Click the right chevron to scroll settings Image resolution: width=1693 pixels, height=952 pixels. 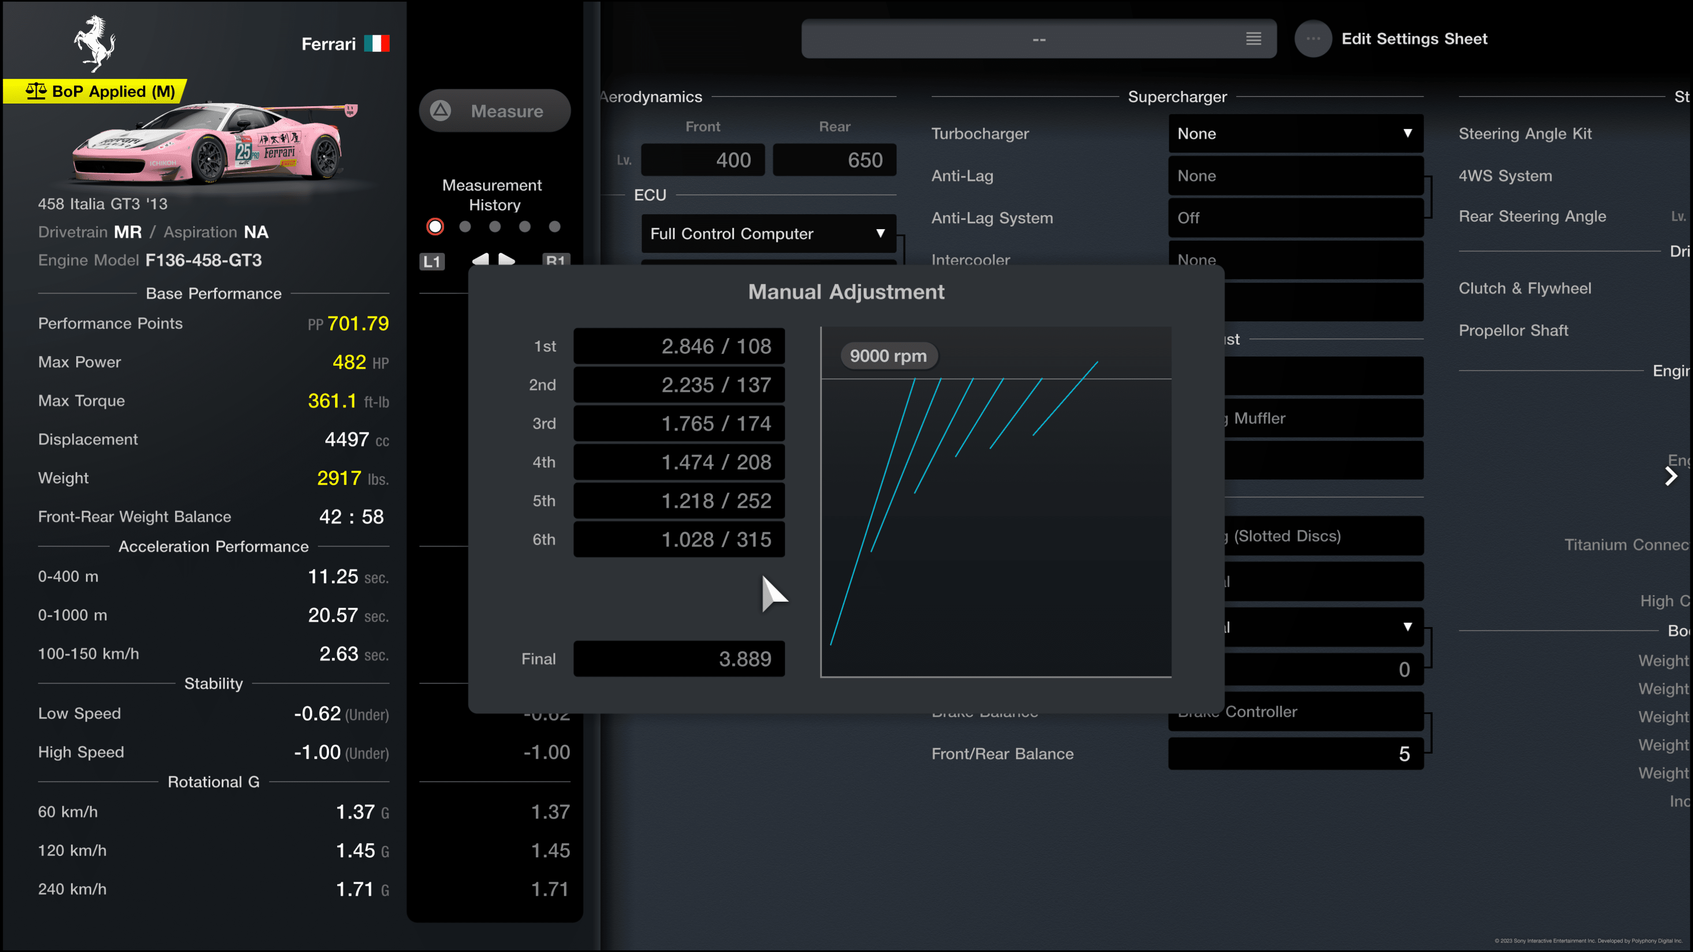click(x=1671, y=476)
